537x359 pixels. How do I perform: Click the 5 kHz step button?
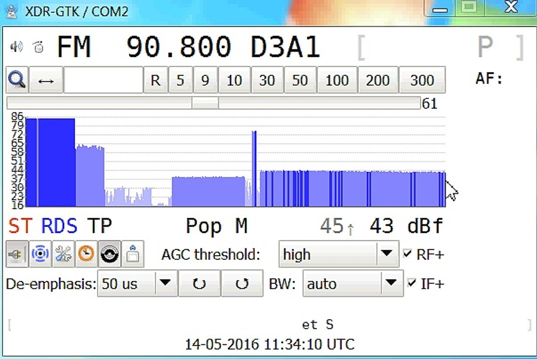[181, 80]
